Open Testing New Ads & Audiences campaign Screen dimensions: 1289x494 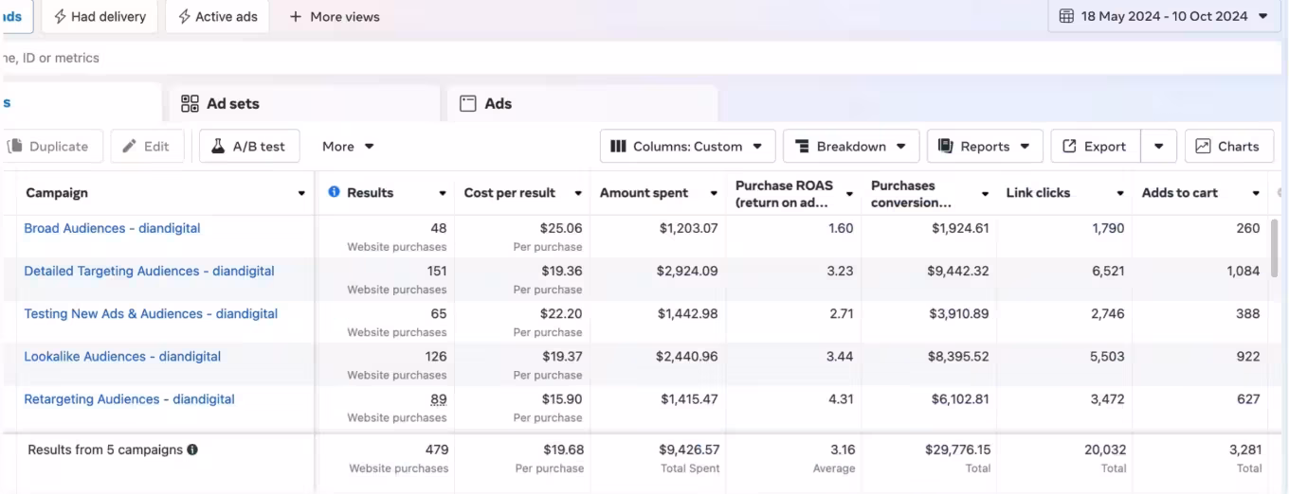[x=151, y=313]
